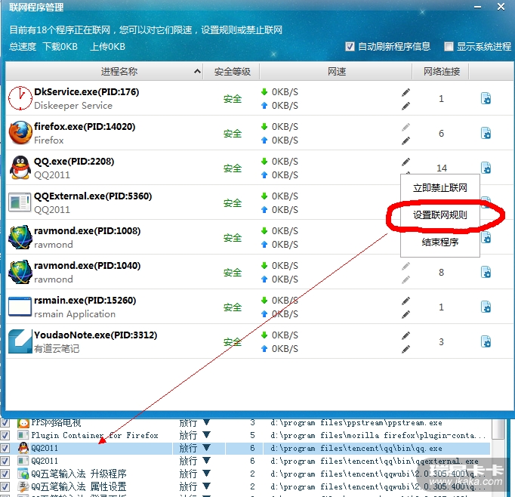The image size is (515, 497).
Task: Edit DkService.exe download speed limit pencil
Action: click(x=406, y=92)
